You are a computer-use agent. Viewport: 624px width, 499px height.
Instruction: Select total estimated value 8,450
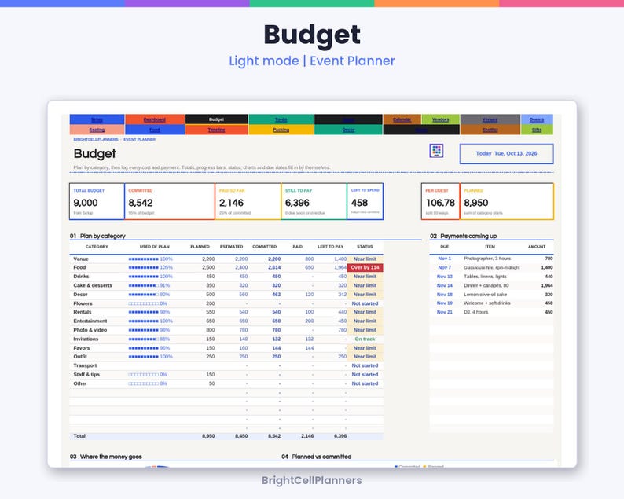(x=241, y=436)
